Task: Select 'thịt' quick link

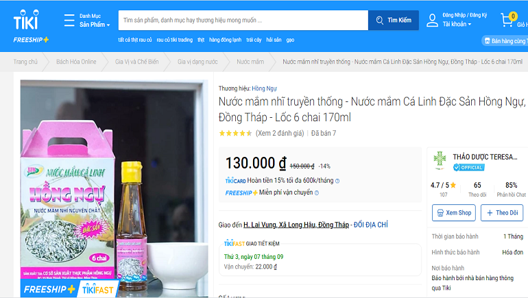Action: (201, 40)
